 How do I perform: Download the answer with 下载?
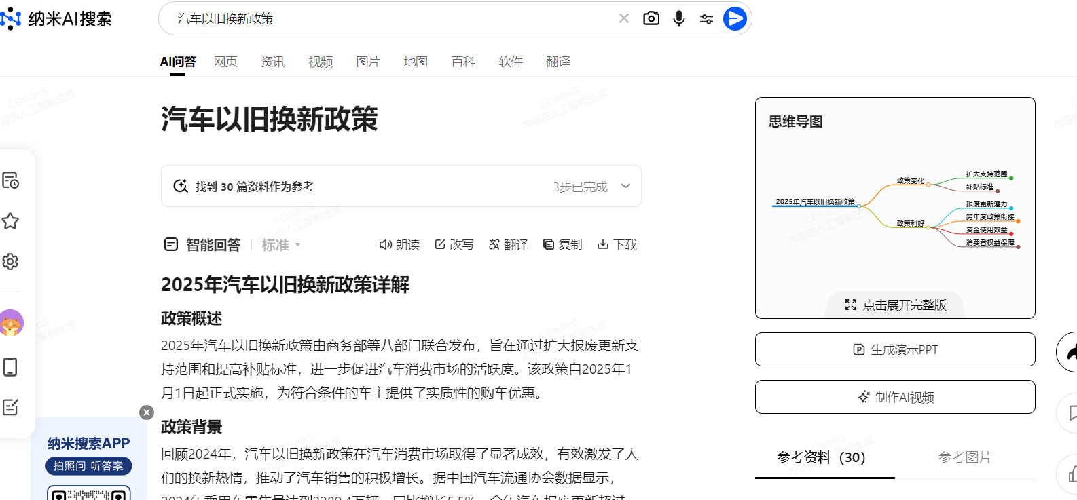click(x=617, y=245)
